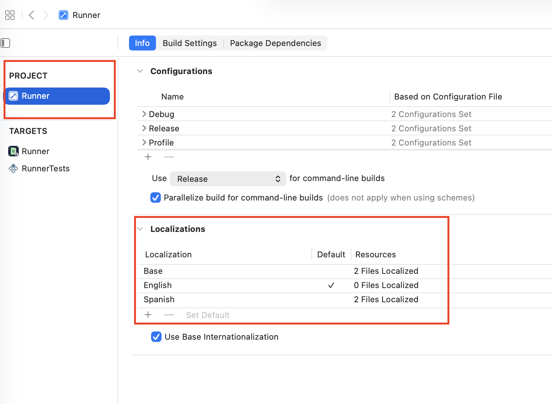The image size is (552, 404).
Task: Collapse the Localizations section
Action: point(140,229)
